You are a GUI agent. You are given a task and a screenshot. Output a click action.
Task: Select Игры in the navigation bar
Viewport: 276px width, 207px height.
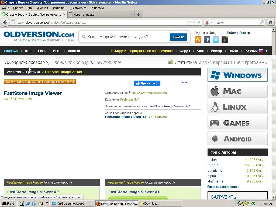coord(57,51)
